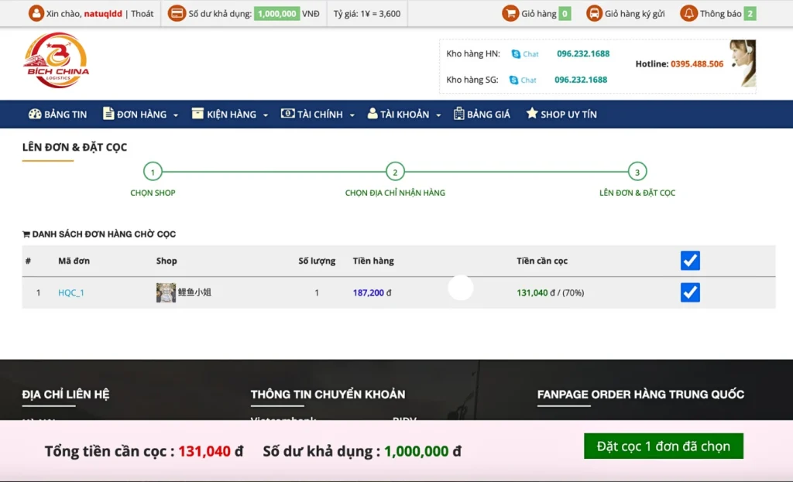Expand the KIỆN HÀNG dropdown menu
The width and height of the screenshot is (793, 482).
[230, 115]
